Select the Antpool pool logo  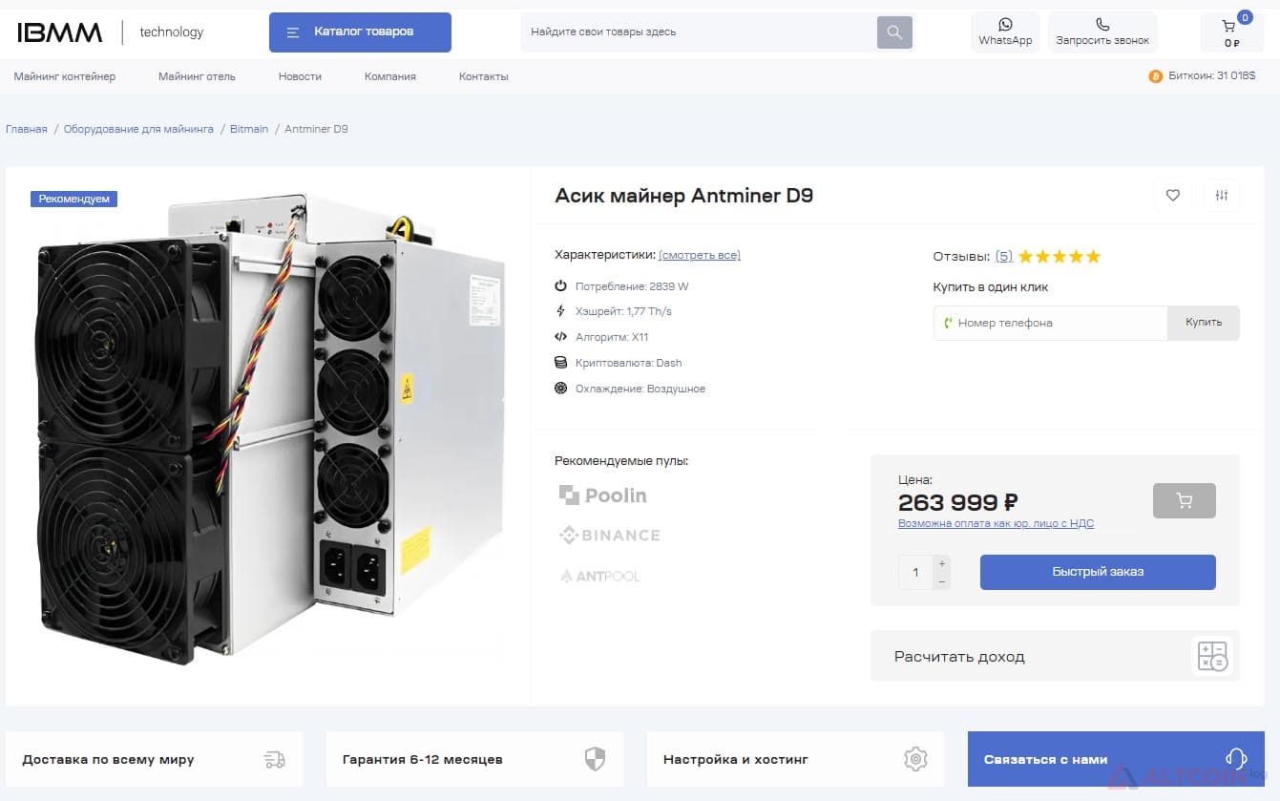click(599, 577)
